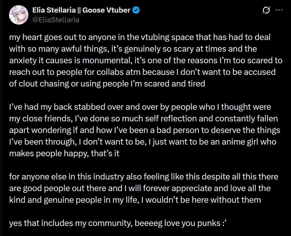The image size is (291, 236).
Task: Open the three-dot More options menu
Action: click(x=279, y=10)
